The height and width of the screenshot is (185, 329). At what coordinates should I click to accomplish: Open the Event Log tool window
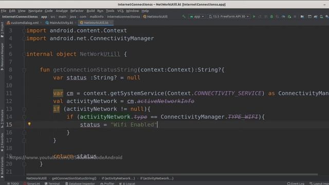tap(296, 183)
